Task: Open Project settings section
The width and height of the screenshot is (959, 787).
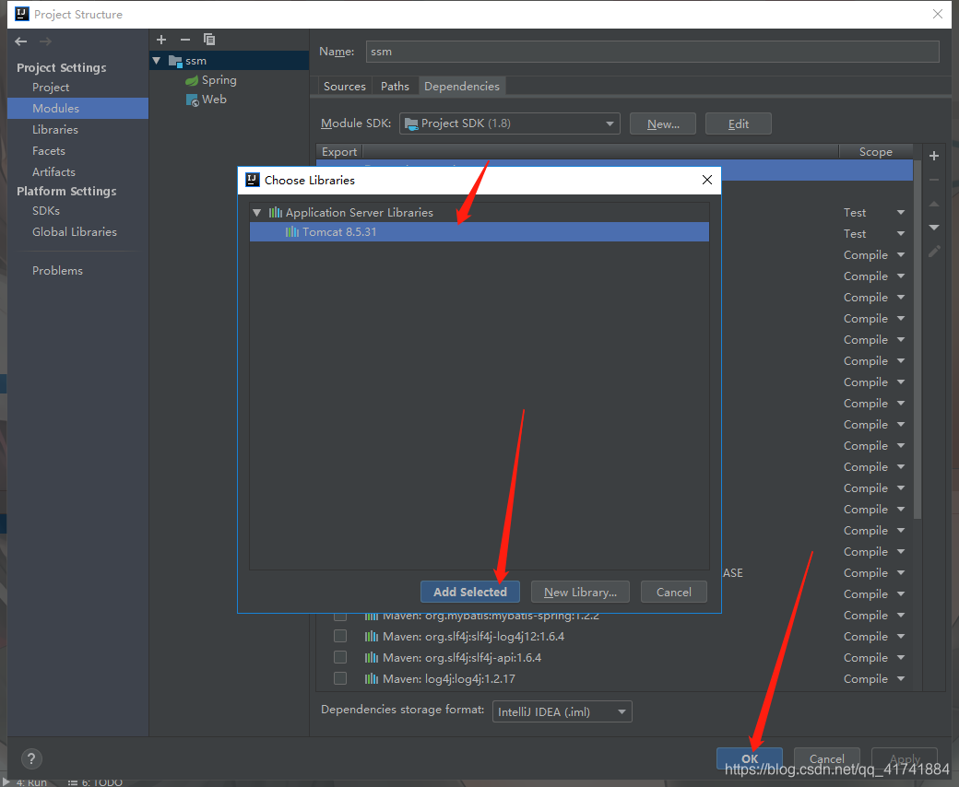Action: tap(50, 88)
